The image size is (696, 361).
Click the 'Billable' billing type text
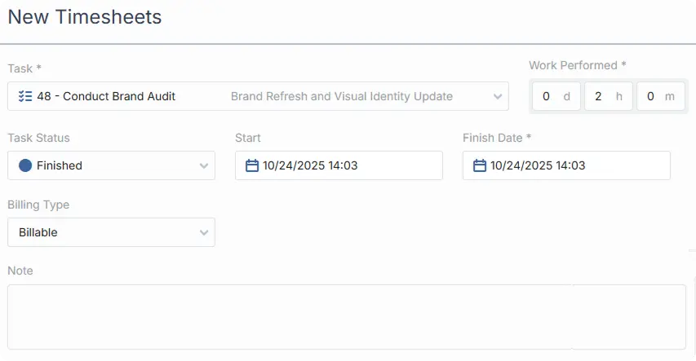tap(38, 232)
